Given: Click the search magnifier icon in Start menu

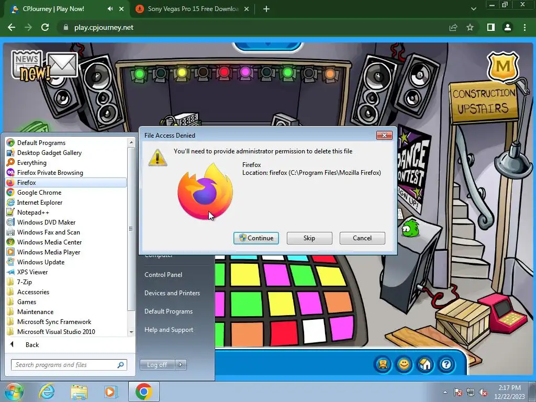Looking at the screenshot, I should [120, 365].
